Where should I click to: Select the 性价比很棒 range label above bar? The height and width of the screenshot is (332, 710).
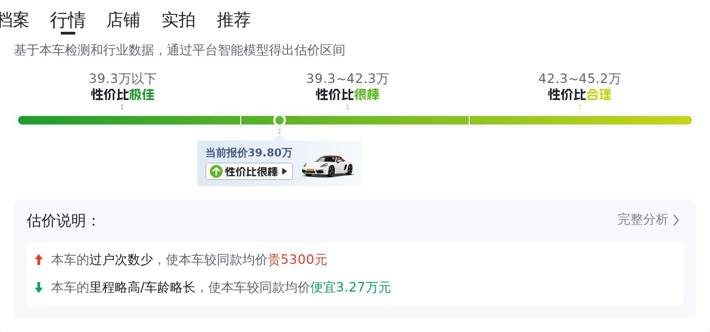coord(348,95)
